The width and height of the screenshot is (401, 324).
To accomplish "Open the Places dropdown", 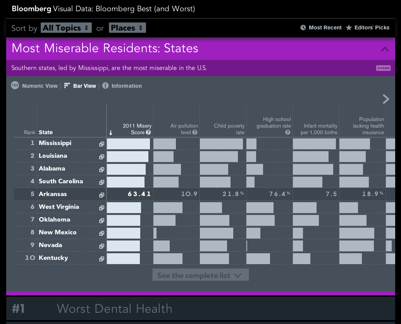I will (x=127, y=28).
